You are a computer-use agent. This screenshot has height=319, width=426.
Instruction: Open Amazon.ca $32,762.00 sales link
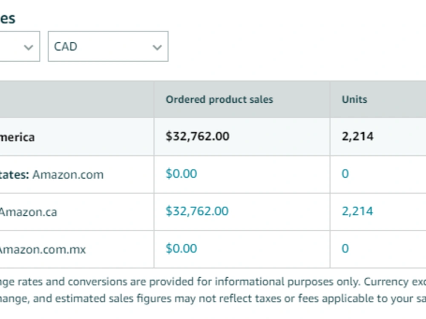click(197, 211)
